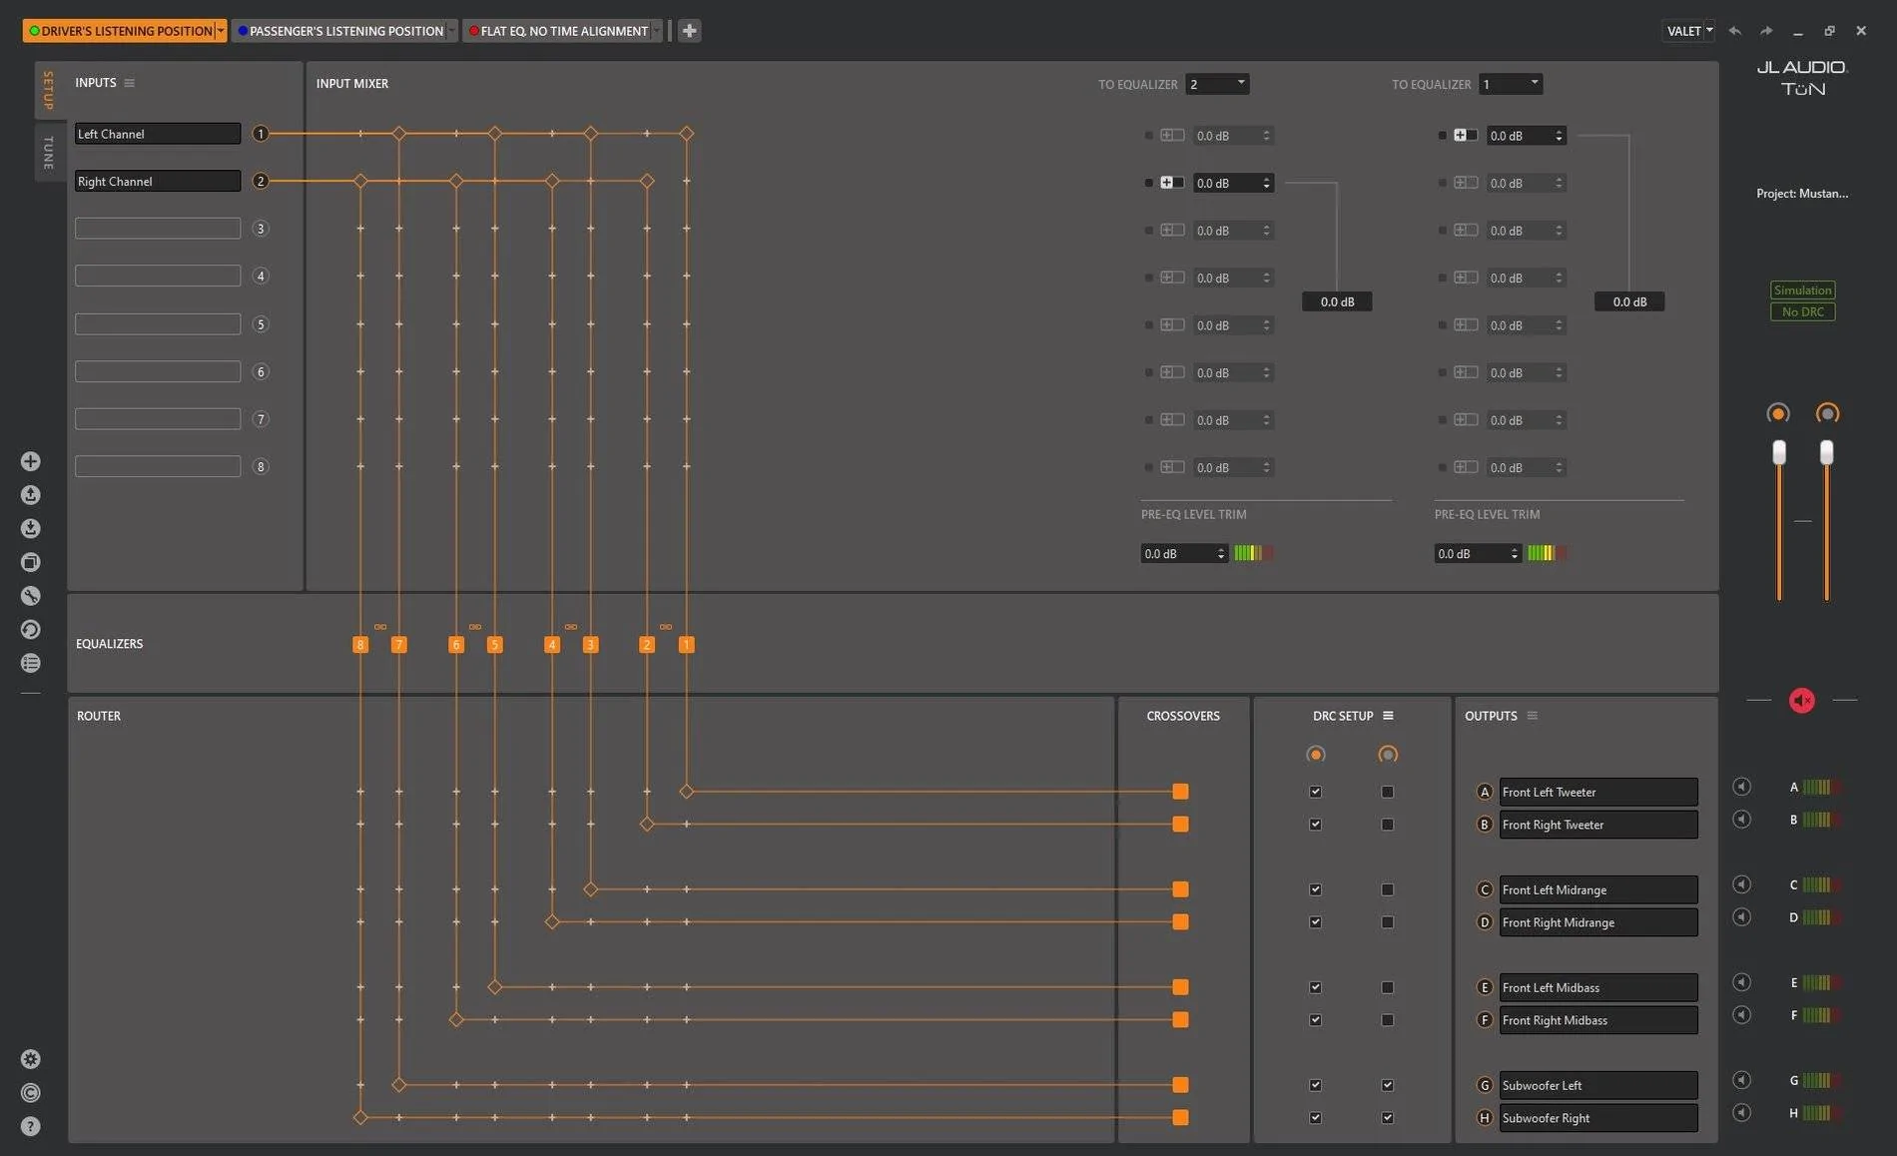
Task: Open the VALET dropdown
Action: pyautogui.click(x=1688, y=31)
